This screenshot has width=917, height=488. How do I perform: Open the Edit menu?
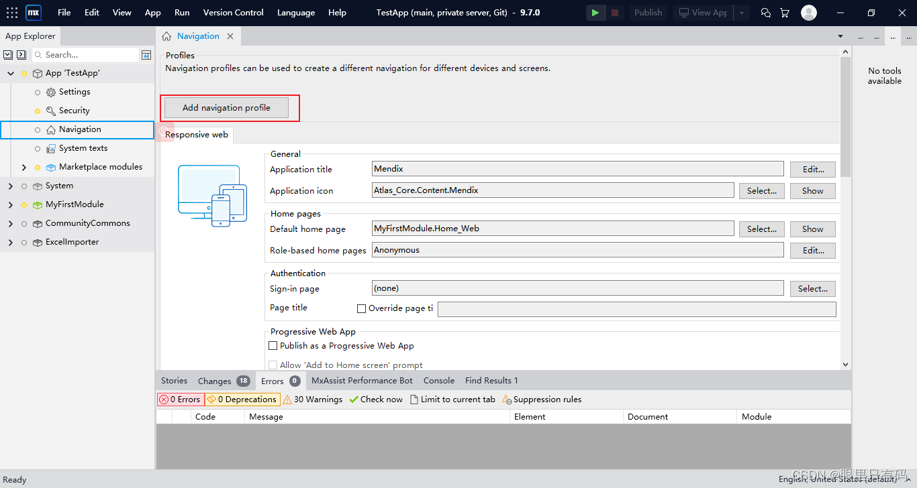[92, 13]
